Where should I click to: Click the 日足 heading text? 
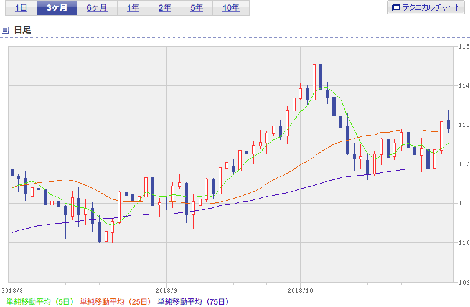point(22,30)
